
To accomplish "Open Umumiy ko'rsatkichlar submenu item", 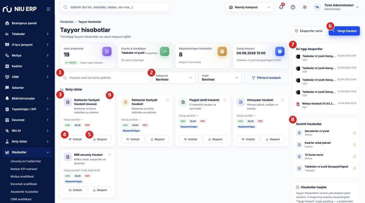I will (x=26, y=161).
